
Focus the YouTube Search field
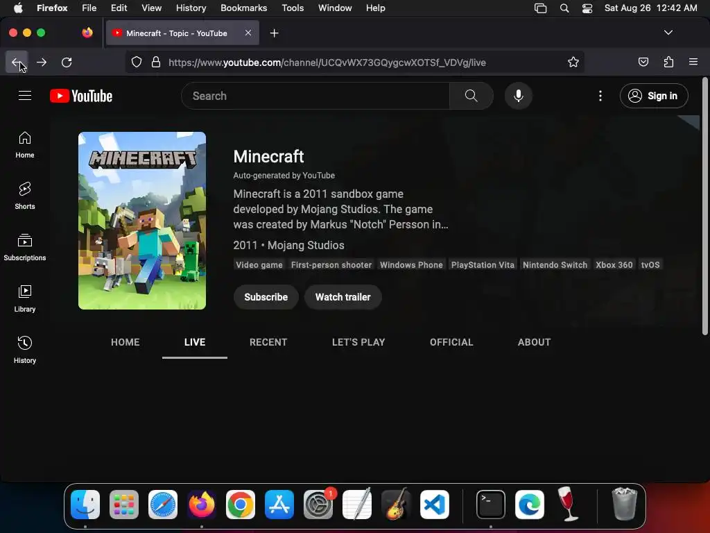(x=315, y=96)
